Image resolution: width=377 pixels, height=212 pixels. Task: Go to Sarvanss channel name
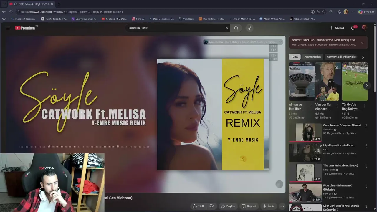tap(328, 130)
